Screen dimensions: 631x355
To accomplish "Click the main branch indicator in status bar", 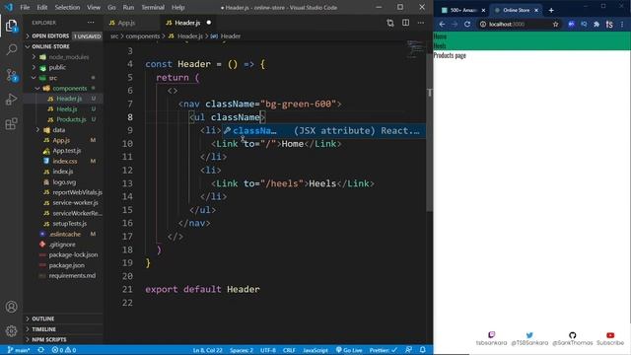I will [19, 350].
